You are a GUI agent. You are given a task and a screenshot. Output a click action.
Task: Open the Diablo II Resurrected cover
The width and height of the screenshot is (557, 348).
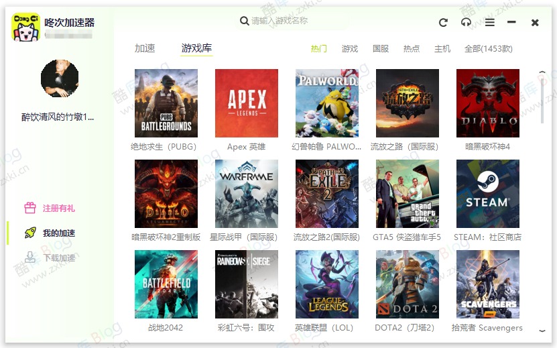point(166,194)
